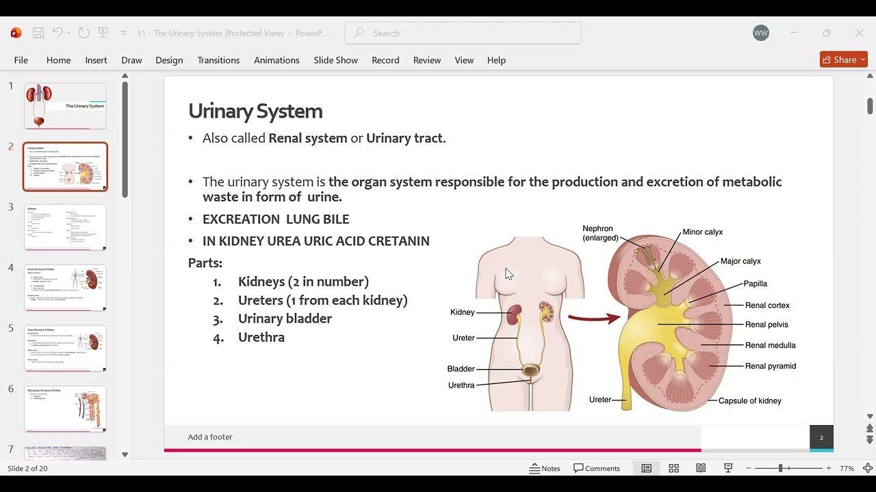Click list item 'Urethra'
Image resolution: width=876 pixels, height=492 pixels.
(x=261, y=337)
